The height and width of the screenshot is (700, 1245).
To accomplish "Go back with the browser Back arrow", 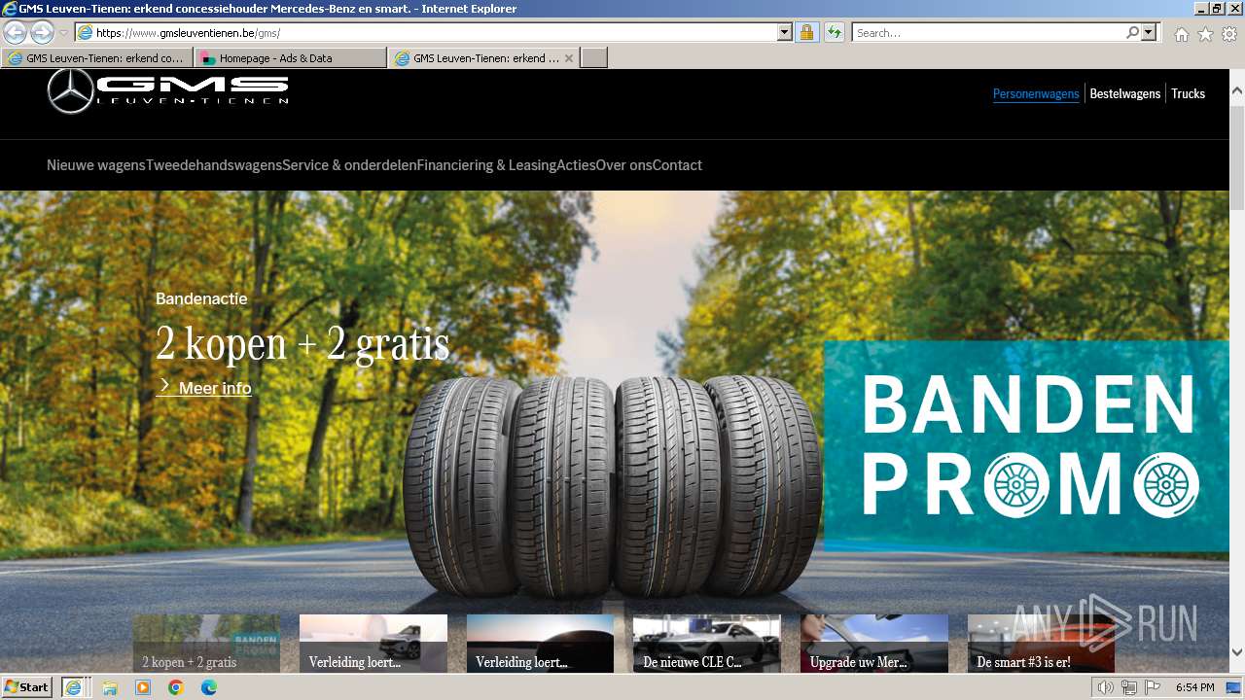I will tap(16, 33).
